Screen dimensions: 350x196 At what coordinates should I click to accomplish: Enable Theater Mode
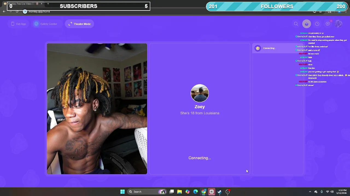point(80,24)
